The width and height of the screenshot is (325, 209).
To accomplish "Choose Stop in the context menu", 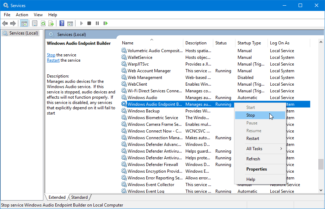I will coord(260,115).
